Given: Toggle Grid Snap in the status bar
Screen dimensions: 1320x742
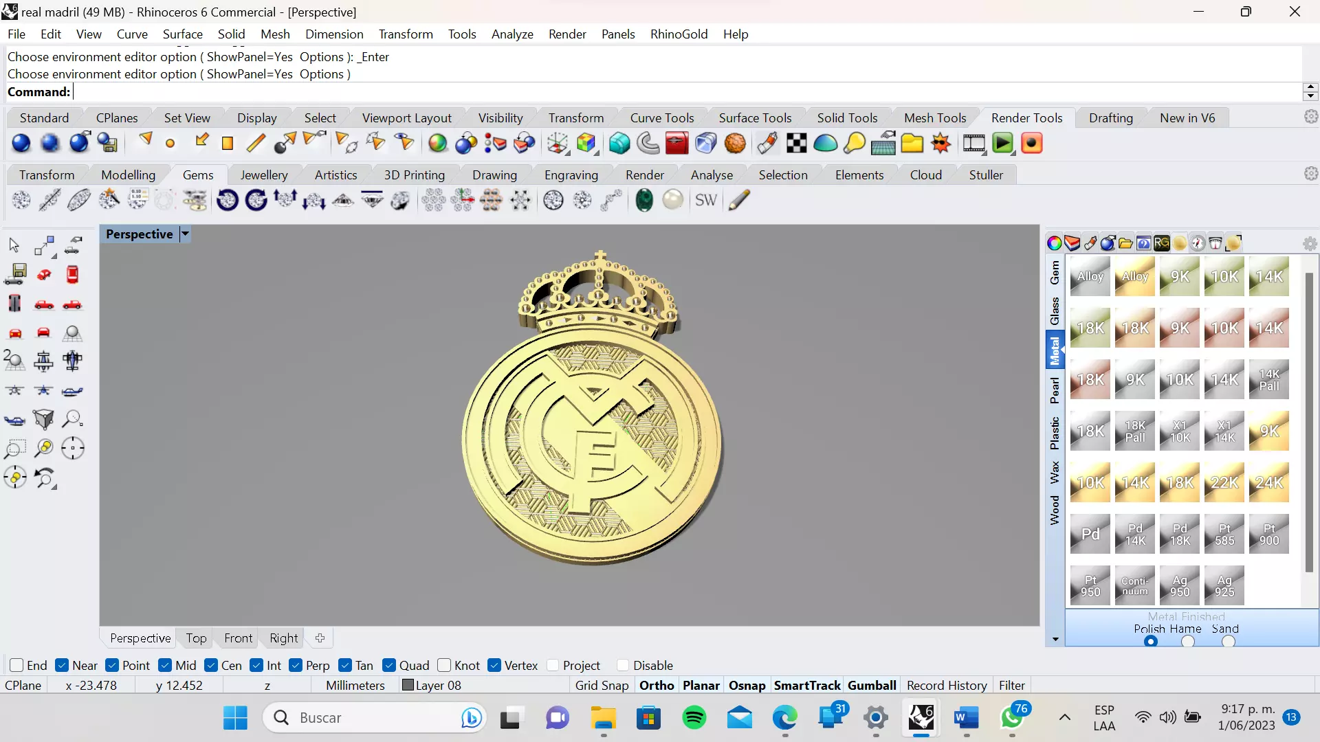Looking at the screenshot, I should [602, 685].
